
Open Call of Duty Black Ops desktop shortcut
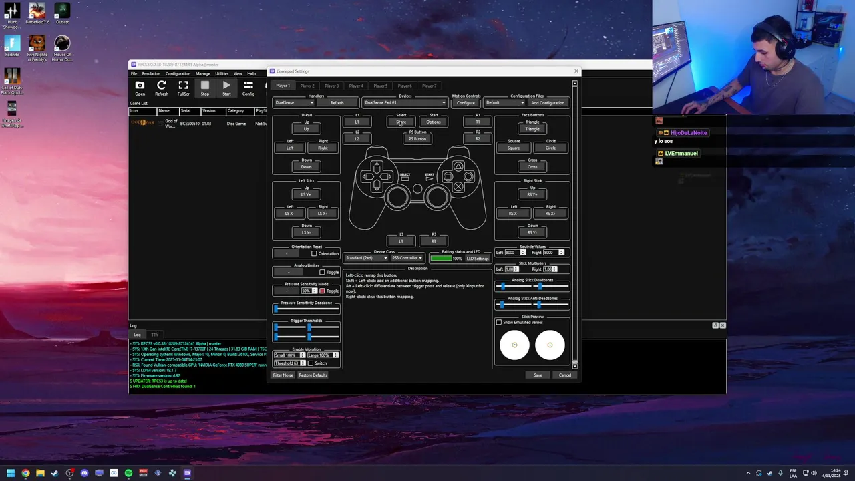pos(11,81)
